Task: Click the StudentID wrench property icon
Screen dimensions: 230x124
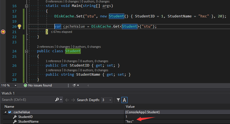Action: 15,117
